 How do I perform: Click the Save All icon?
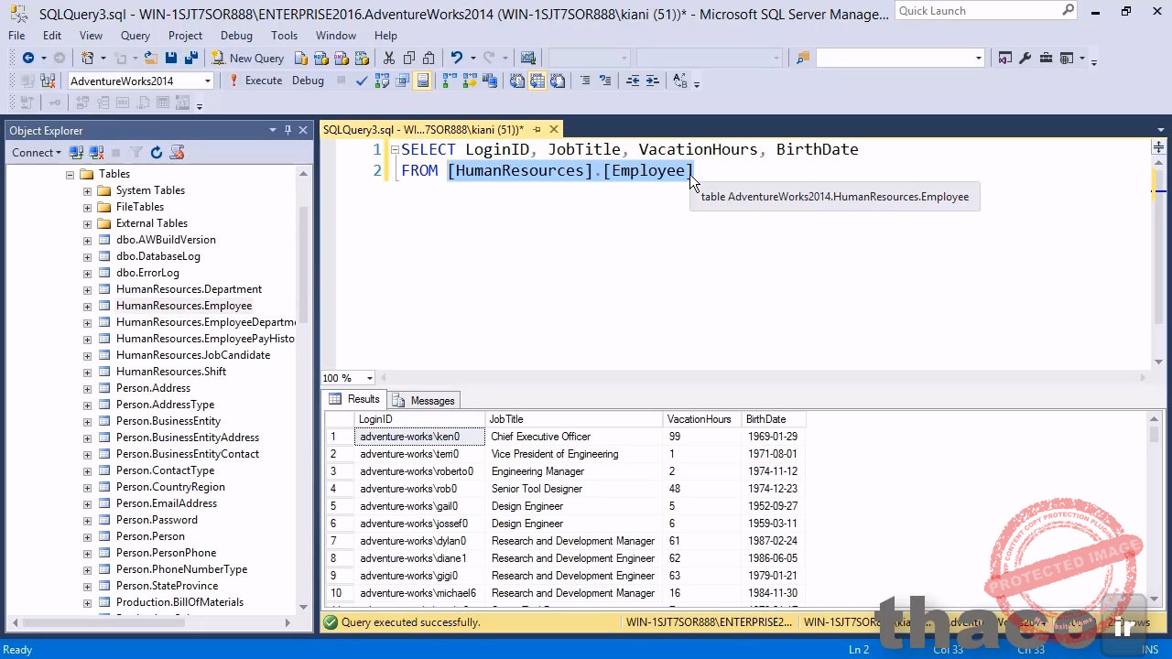click(x=191, y=58)
